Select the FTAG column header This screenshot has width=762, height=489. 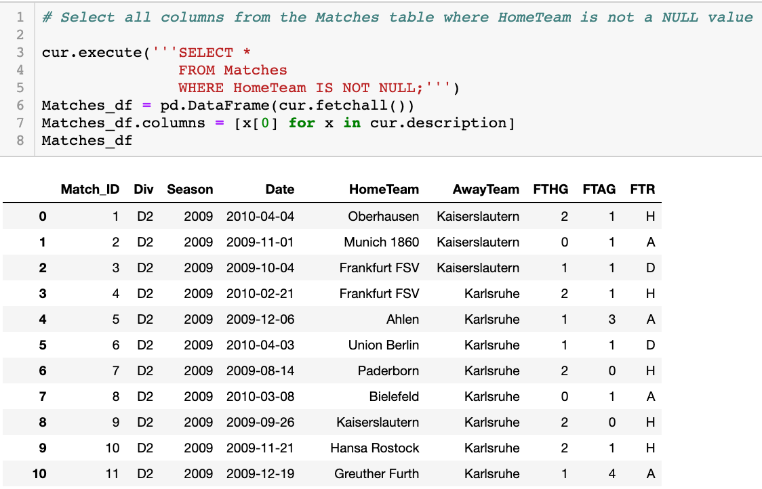[599, 189]
